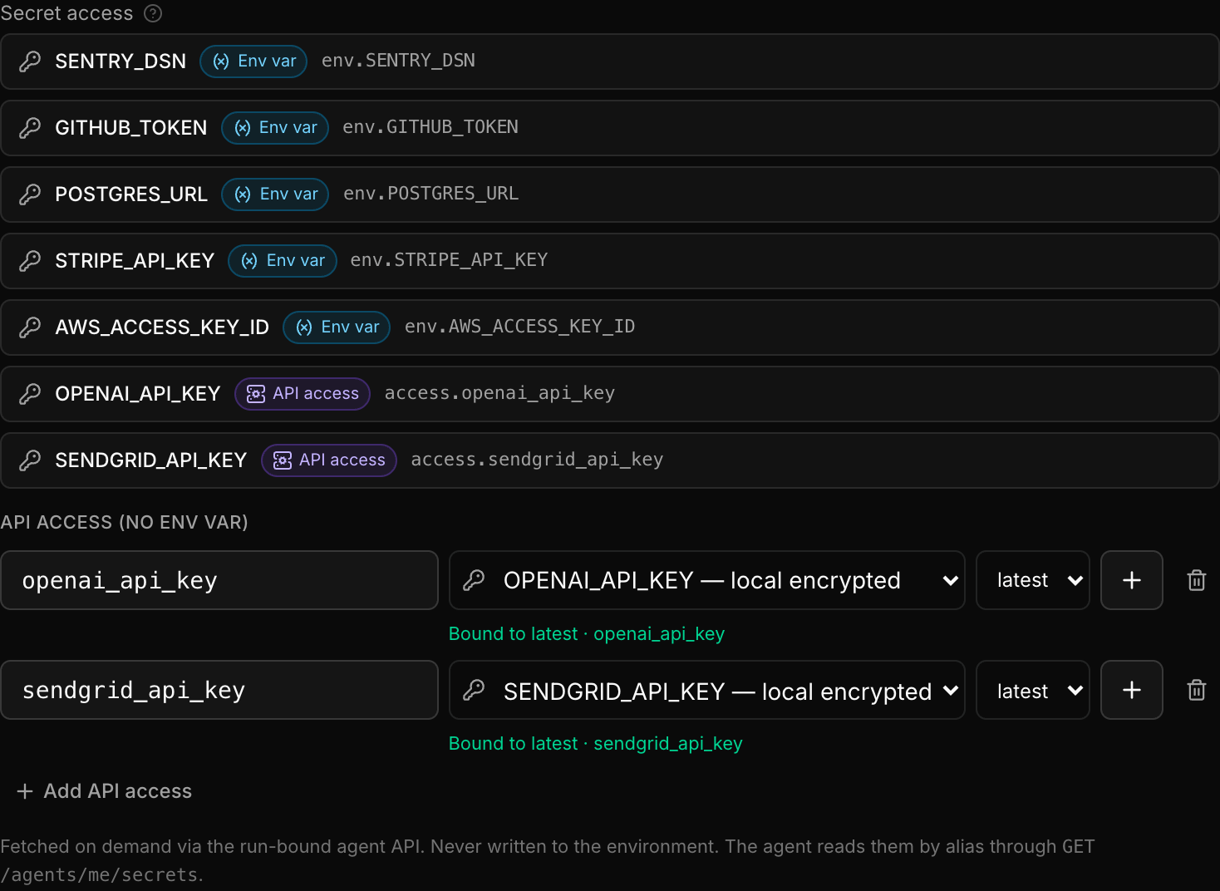The width and height of the screenshot is (1220, 891).
Task: Click Bound to latest · sendgrid_api_key status
Action: pyautogui.click(x=596, y=744)
